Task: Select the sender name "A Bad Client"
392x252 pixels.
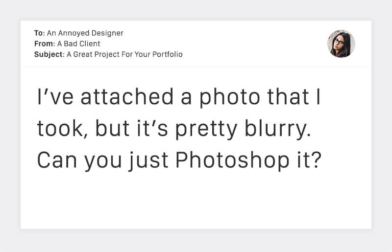Action: tap(79, 44)
